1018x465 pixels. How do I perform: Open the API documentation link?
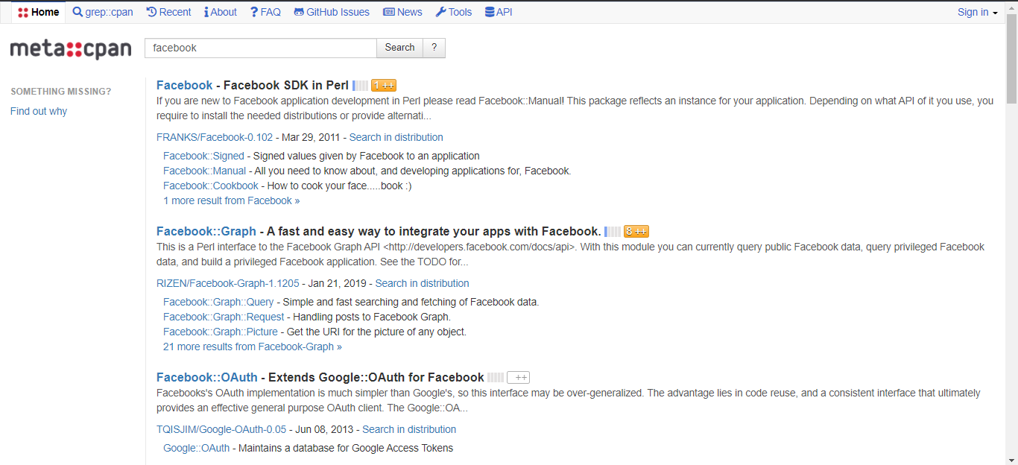click(x=498, y=12)
